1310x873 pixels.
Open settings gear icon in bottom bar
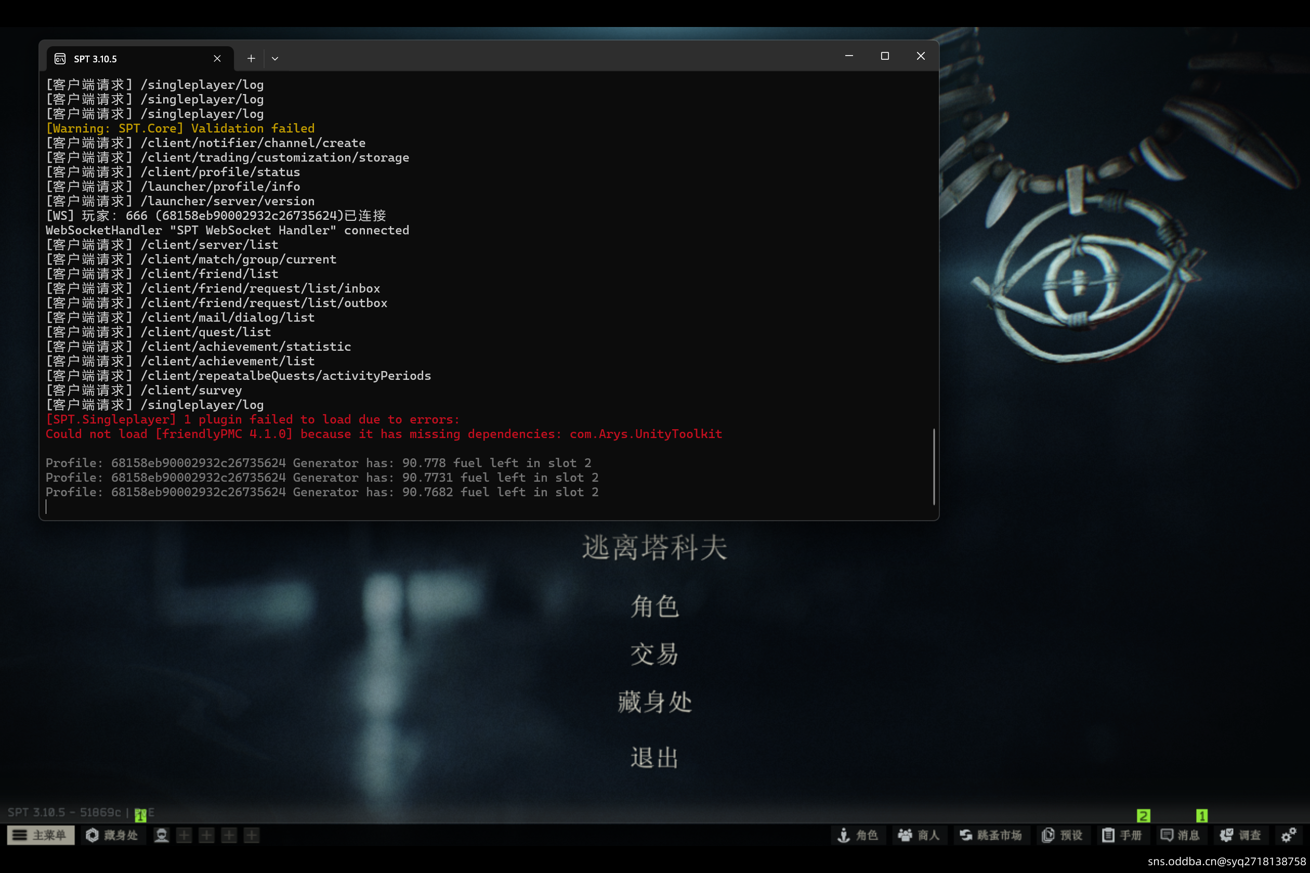pos(1288,835)
